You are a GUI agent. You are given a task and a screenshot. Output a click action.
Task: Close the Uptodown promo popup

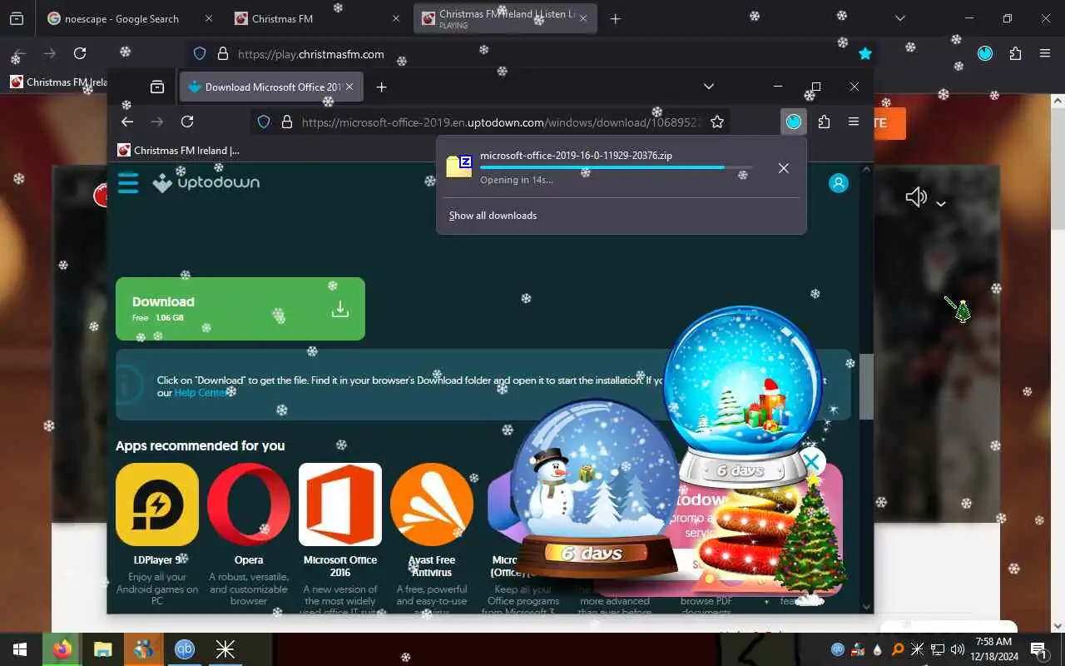coord(812,462)
